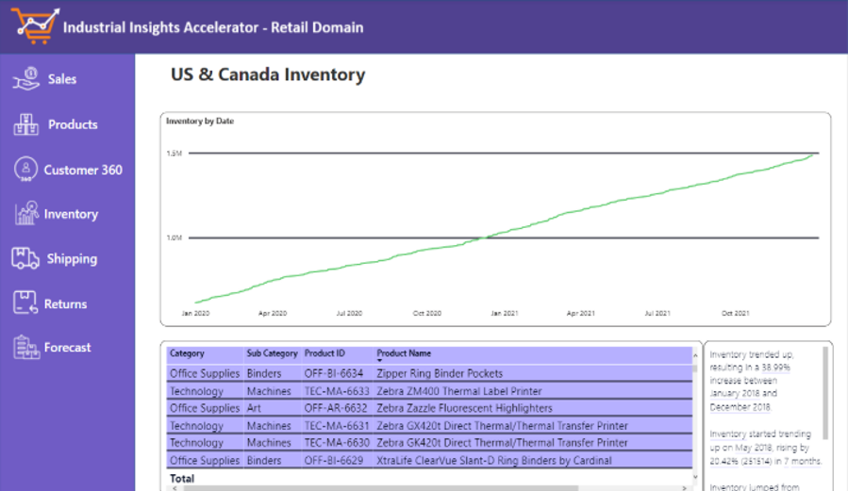848x491 pixels.
Task: Open the Sales page
Action: tap(62, 79)
